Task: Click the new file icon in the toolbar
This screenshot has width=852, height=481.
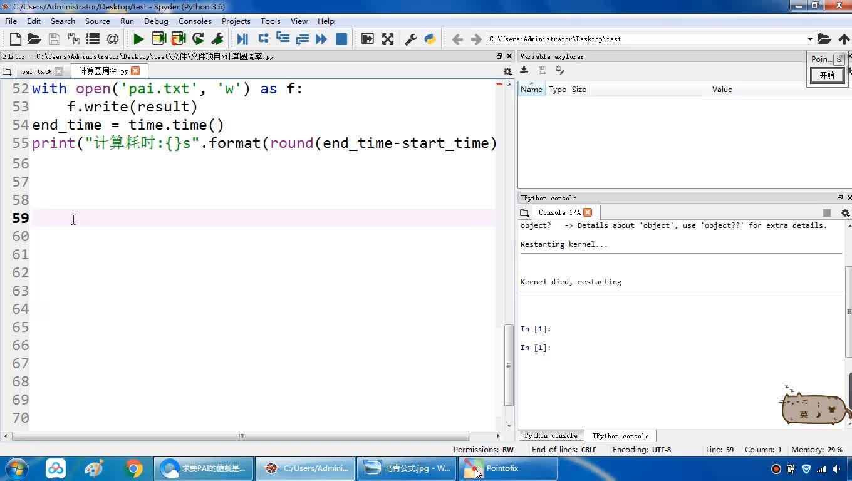Action: tap(16, 39)
